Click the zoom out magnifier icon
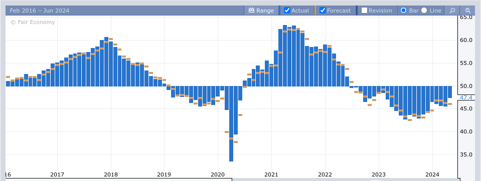Screen dimensions: 481x181 [468, 10]
